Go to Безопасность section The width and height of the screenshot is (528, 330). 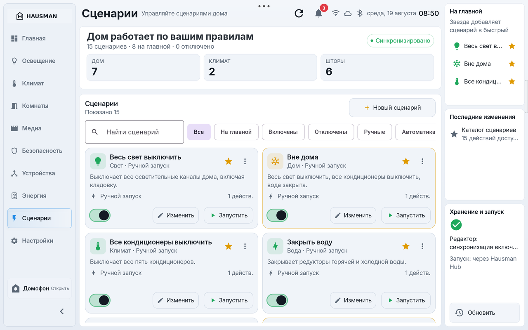40,151
